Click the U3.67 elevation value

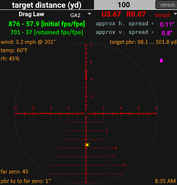(111, 14)
